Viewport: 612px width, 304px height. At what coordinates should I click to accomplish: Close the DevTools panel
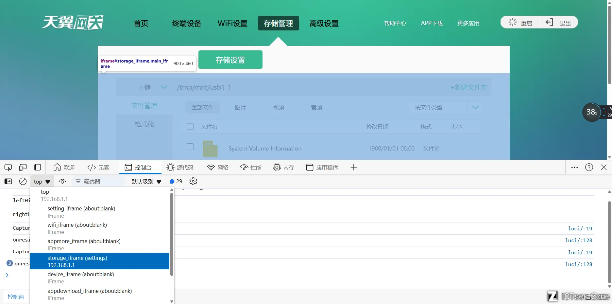[x=604, y=168]
